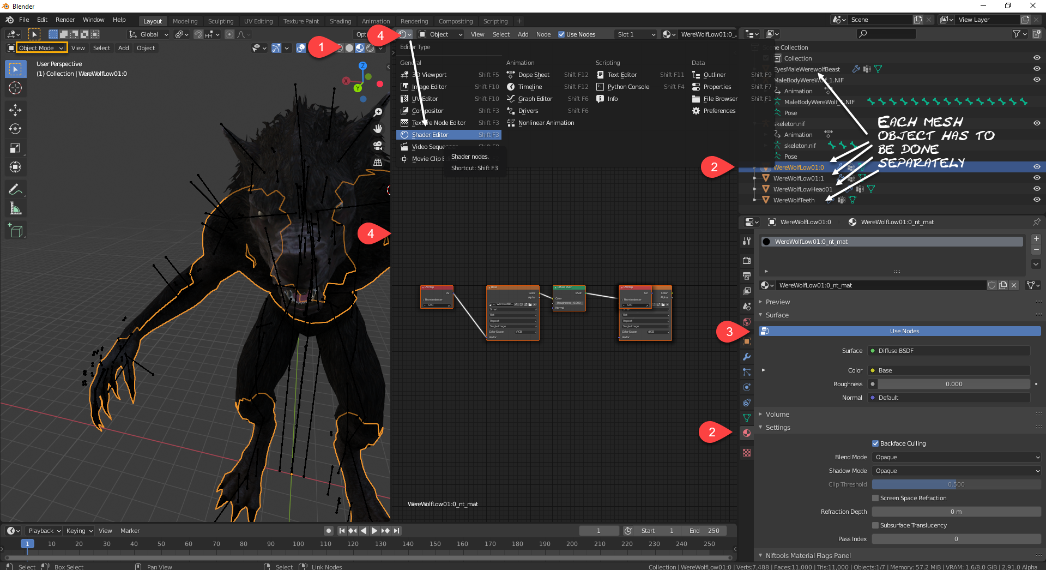
Task: Open the Modifier wrench properties tab
Action: [x=747, y=357]
